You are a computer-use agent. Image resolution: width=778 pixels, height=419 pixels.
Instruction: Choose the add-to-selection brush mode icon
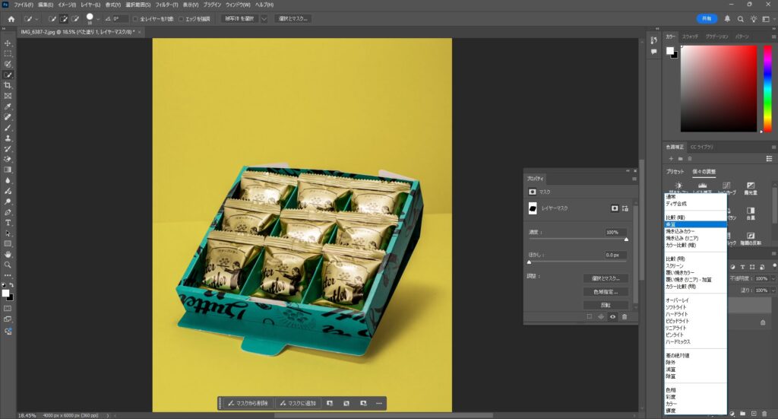click(x=64, y=19)
